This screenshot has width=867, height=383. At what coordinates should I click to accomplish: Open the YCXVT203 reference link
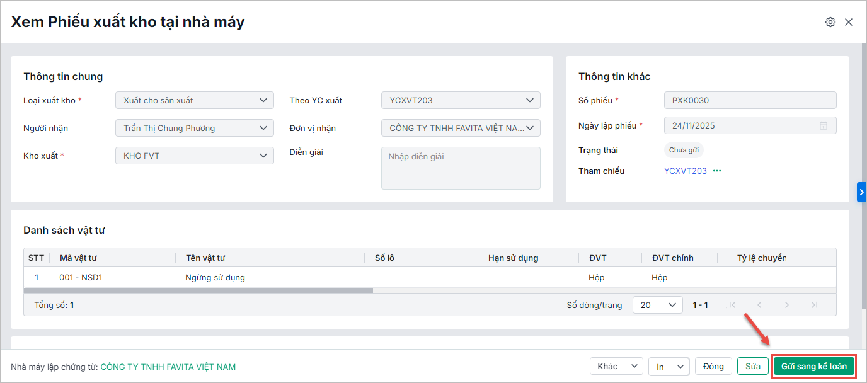686,171
